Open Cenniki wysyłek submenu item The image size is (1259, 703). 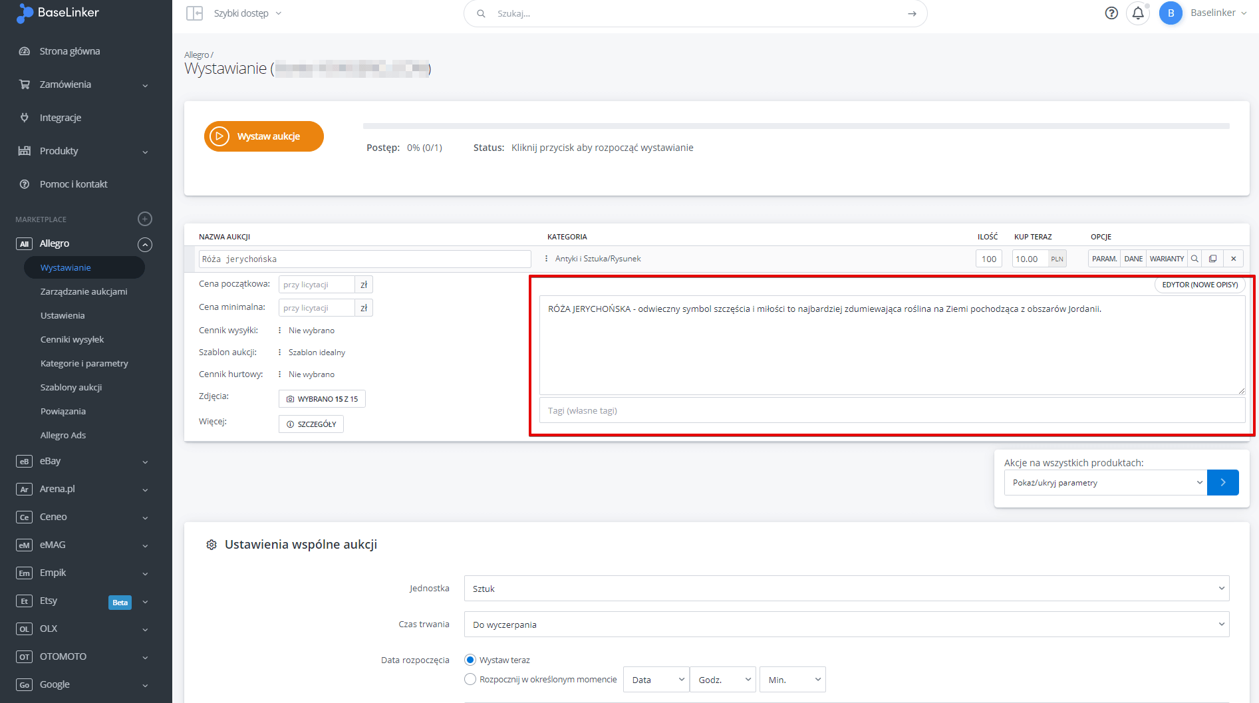(72, 339)
